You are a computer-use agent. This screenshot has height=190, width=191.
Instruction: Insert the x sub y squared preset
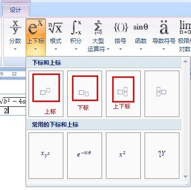coord(46,156)
